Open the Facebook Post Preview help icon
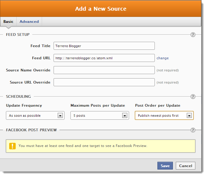Screen dimensions: 206x176 point(193,130)
